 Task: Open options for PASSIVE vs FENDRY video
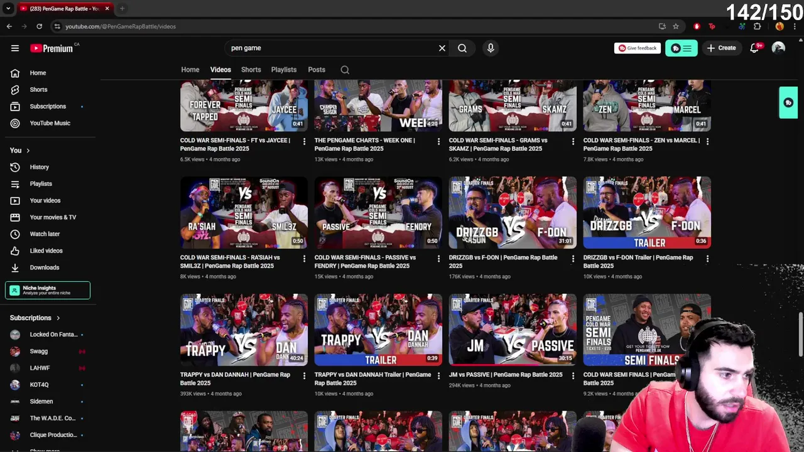click(x=438, y=259)
